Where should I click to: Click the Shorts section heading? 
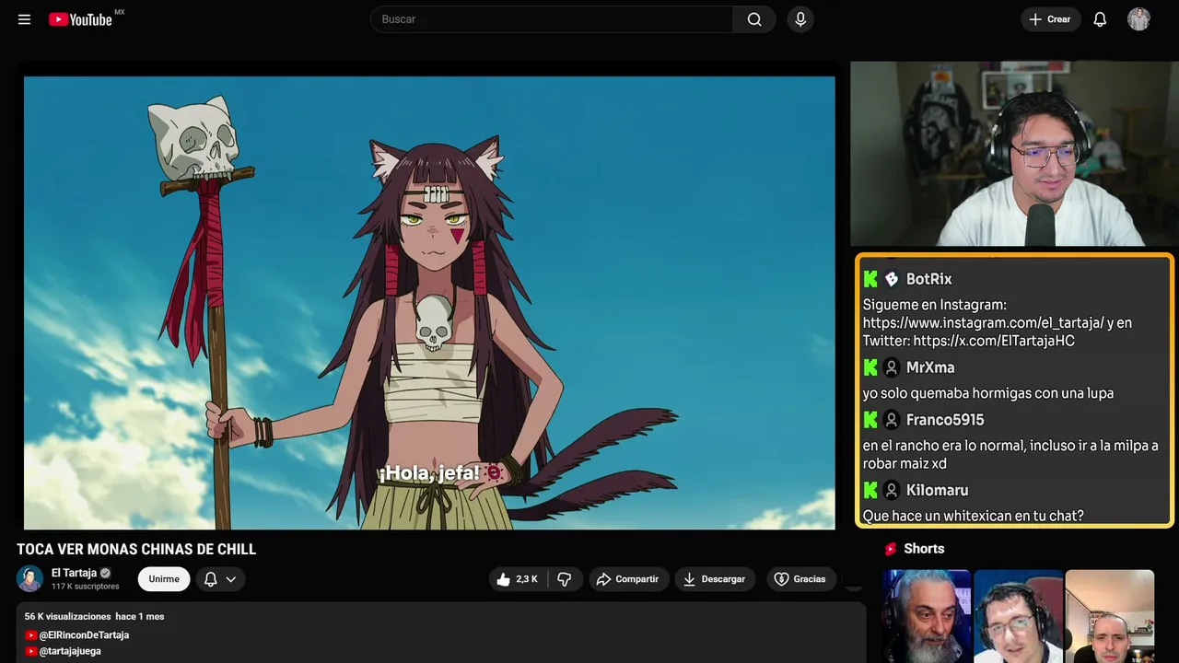tap(924, 549)
